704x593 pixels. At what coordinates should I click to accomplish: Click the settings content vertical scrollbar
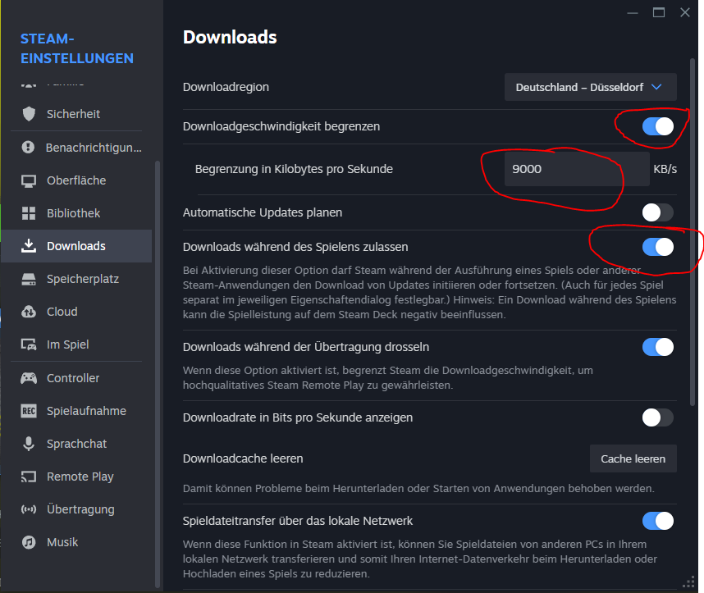coord(693,234)
